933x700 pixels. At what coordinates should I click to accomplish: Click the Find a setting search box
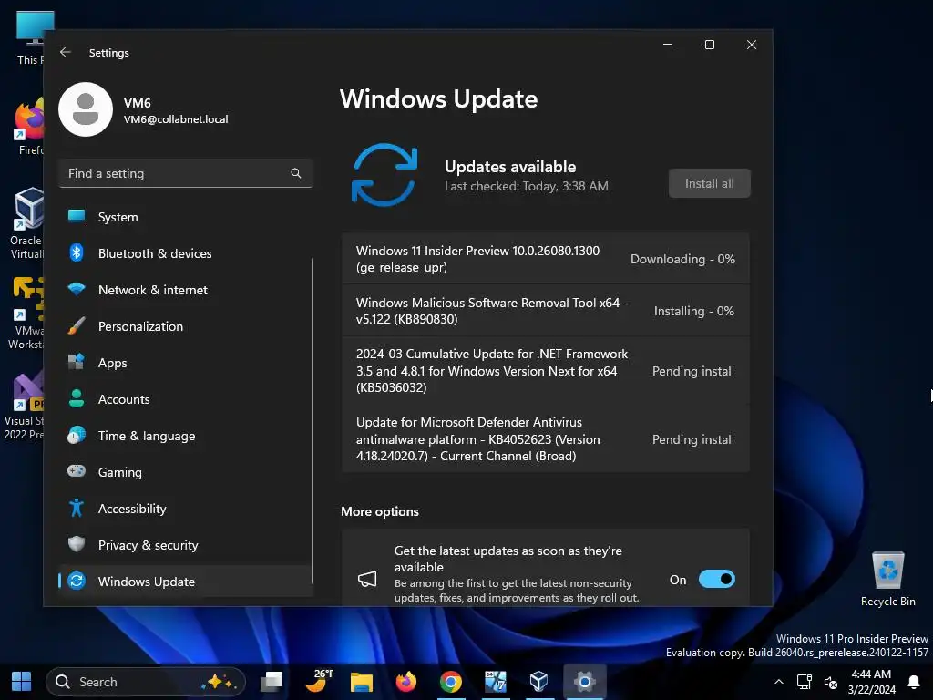click(186, 173)
